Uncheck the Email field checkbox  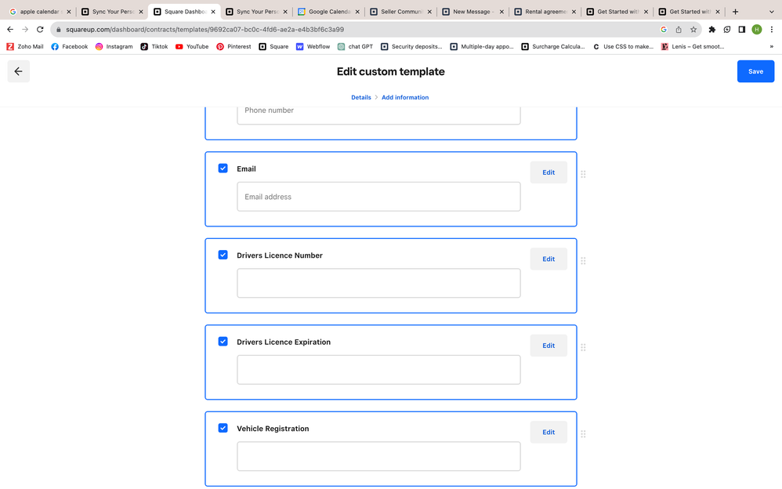[x=223, y=168]
